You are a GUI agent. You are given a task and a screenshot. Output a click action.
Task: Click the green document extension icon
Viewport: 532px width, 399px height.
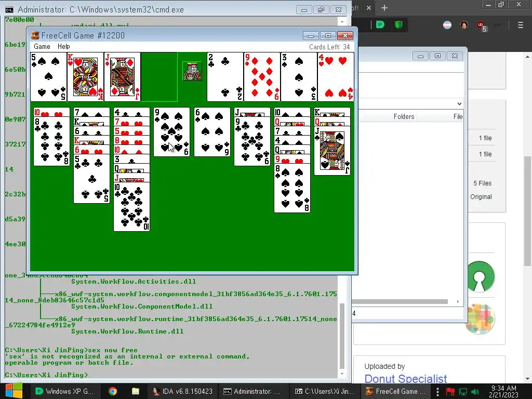(380, 25)
